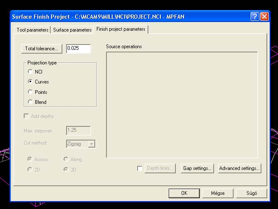Choose the Across radio option
Screen dimensions: 278x209
pyautogui.click(x=30, y=159)
